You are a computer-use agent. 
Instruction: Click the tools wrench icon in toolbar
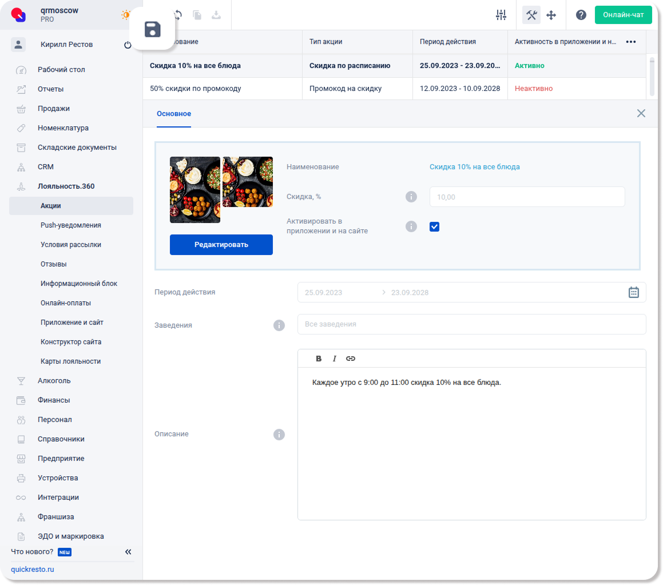[x=531, y=15]
